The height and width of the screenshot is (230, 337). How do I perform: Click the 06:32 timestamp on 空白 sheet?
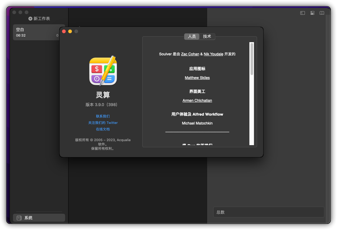(x=21, y=35)
